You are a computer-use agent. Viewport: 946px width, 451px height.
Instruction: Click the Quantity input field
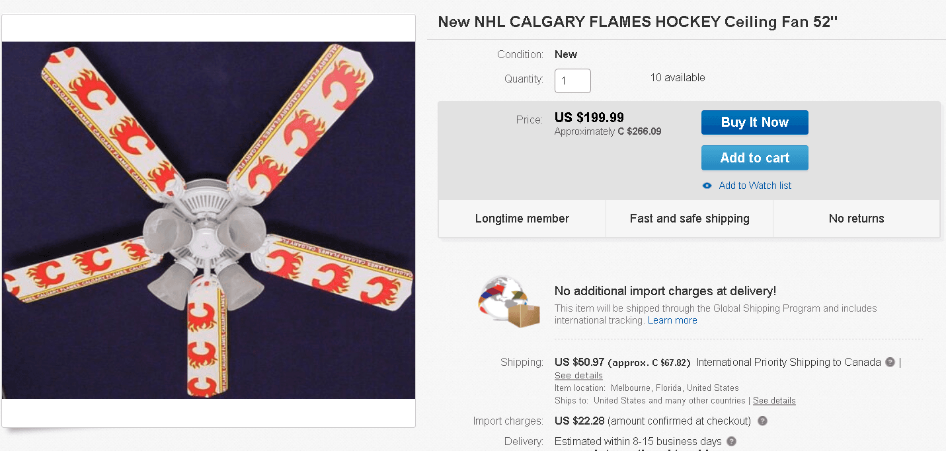click(572, 81)
